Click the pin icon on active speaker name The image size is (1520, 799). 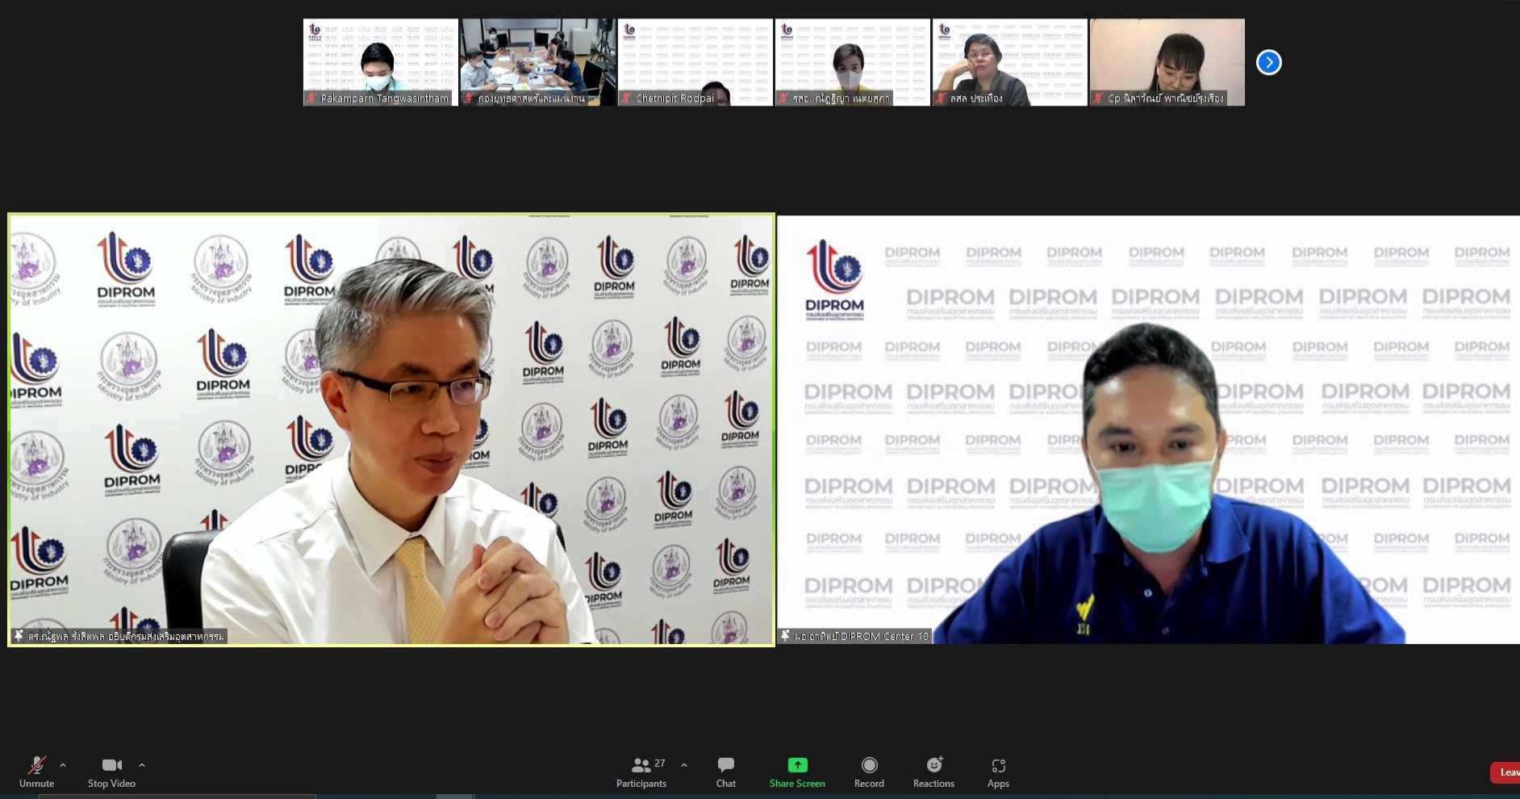[19, 636]
